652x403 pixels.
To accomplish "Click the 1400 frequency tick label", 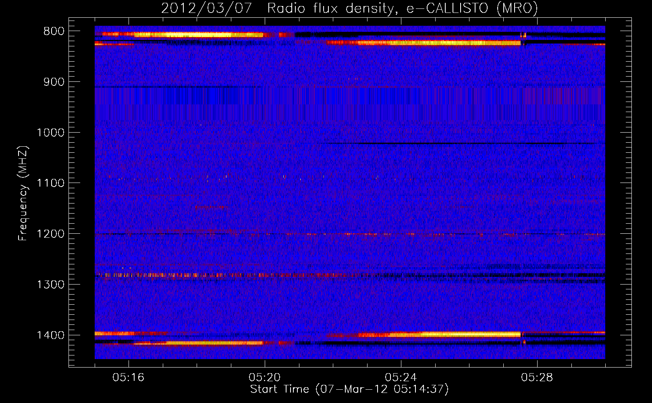I will click(50, 335).
